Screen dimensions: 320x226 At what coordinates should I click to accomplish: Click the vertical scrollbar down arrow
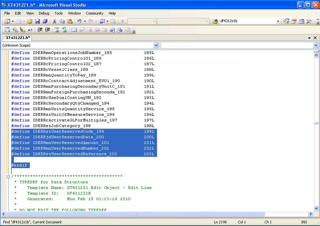[316, 208]
